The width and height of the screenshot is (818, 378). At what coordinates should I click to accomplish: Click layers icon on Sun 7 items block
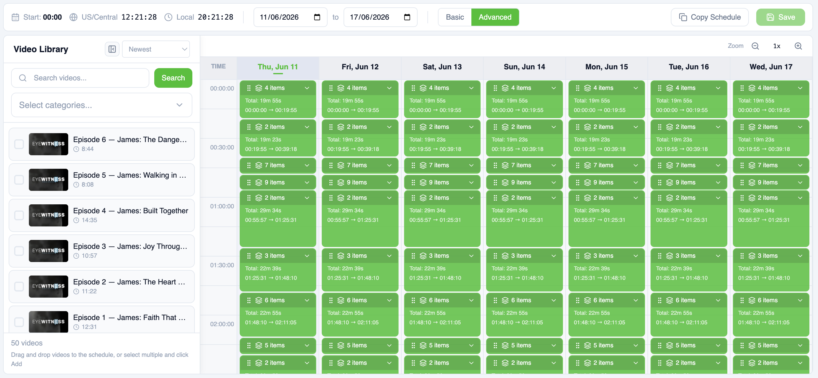click(x=505, y=165)
